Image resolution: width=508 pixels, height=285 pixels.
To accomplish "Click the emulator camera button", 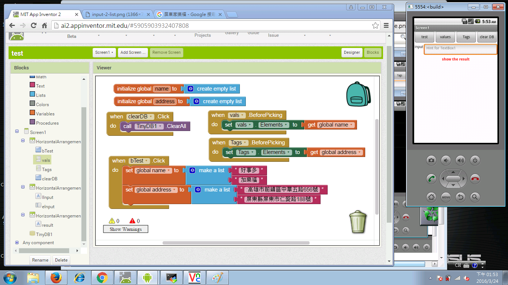I will coord(431,160).
